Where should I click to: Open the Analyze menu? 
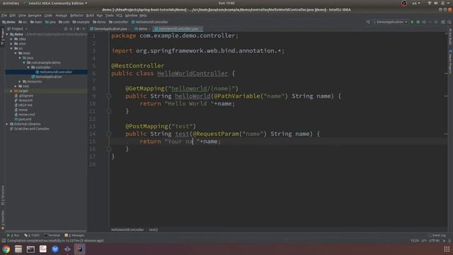61,16
